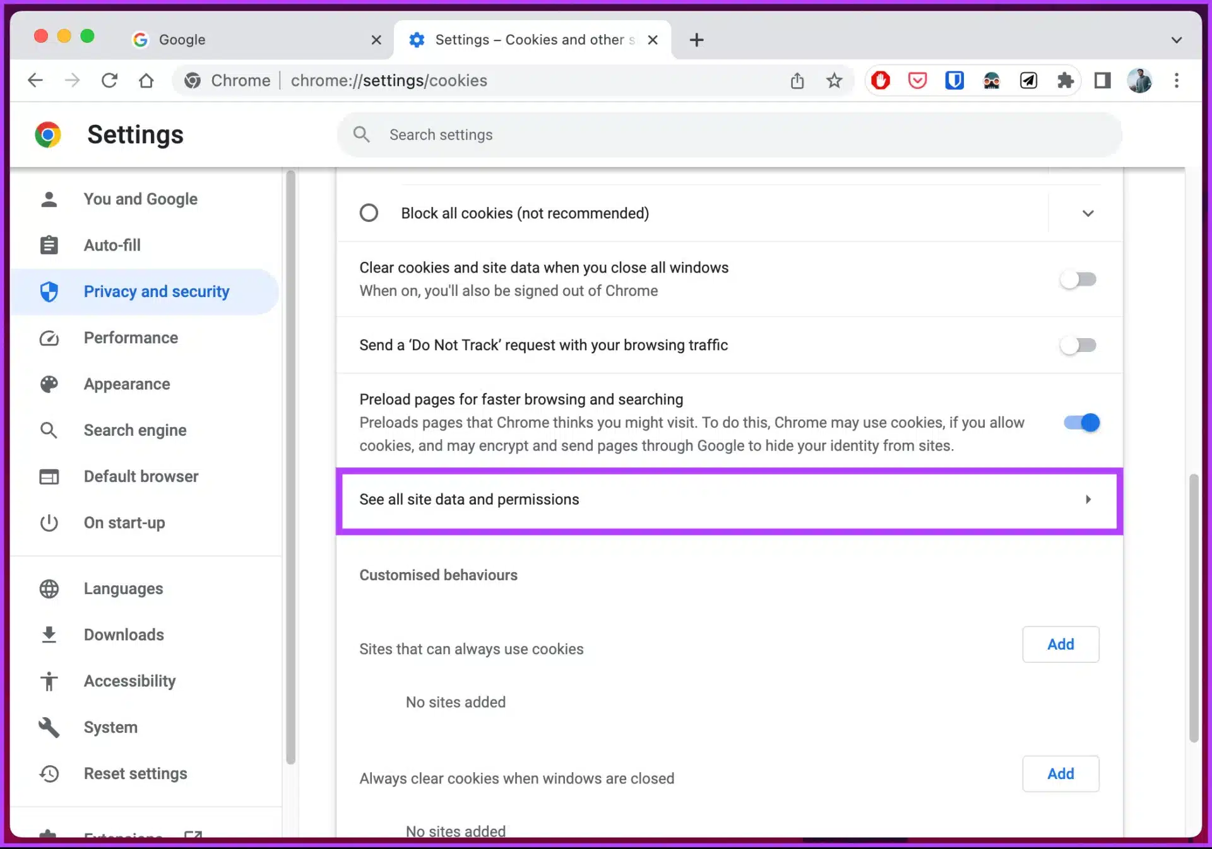Select the Block all cookies radio button
Viewport: 1212px width, 849px height.
[369, 213]
